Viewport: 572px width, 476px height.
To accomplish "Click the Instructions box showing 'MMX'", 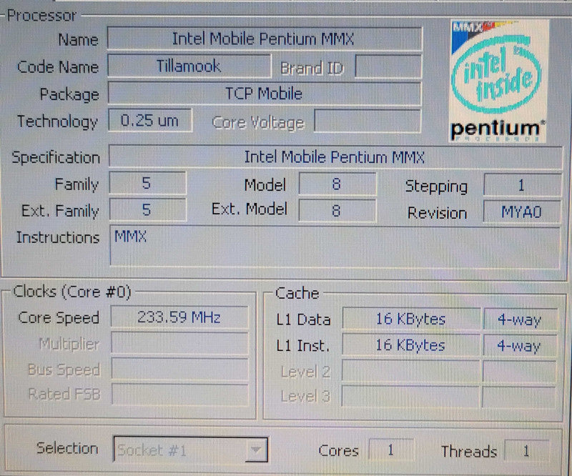I will pyautogui.click(x=335, y=247).
